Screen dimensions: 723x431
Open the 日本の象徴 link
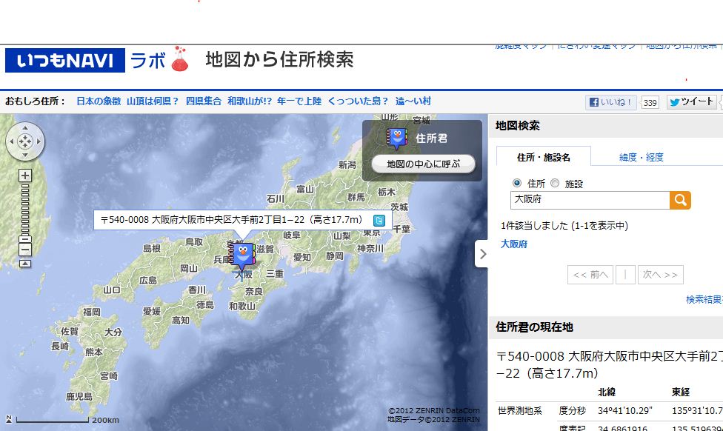(x=99, y=101)
